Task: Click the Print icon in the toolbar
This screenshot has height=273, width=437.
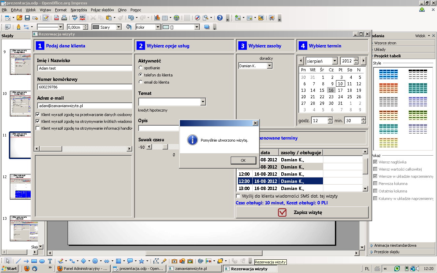Action: [64, 18]
